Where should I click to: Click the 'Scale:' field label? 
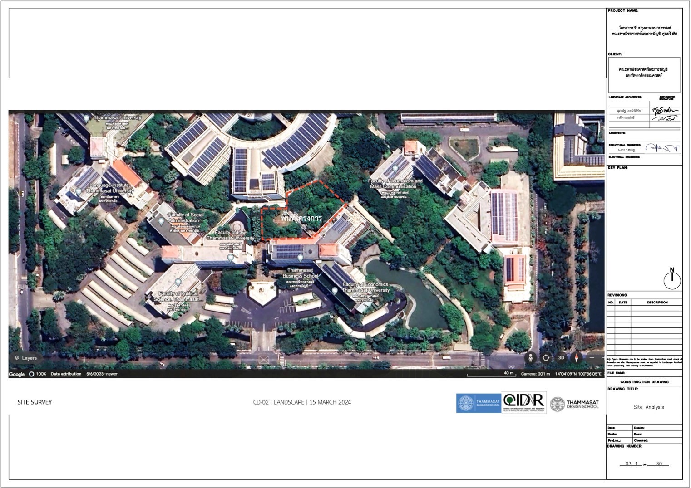point(612,434)
